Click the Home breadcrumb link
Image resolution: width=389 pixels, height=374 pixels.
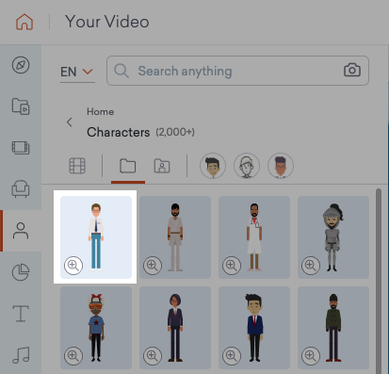click(x=101, y=112)
